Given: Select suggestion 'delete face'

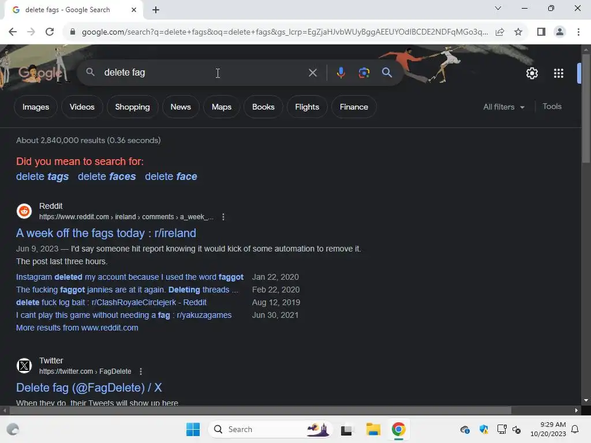Looking at the screenshot, I should click(x=171, y=177).
